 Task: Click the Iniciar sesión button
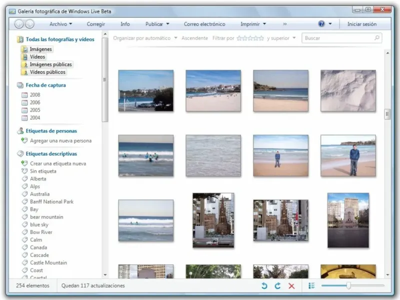(362, 24)
